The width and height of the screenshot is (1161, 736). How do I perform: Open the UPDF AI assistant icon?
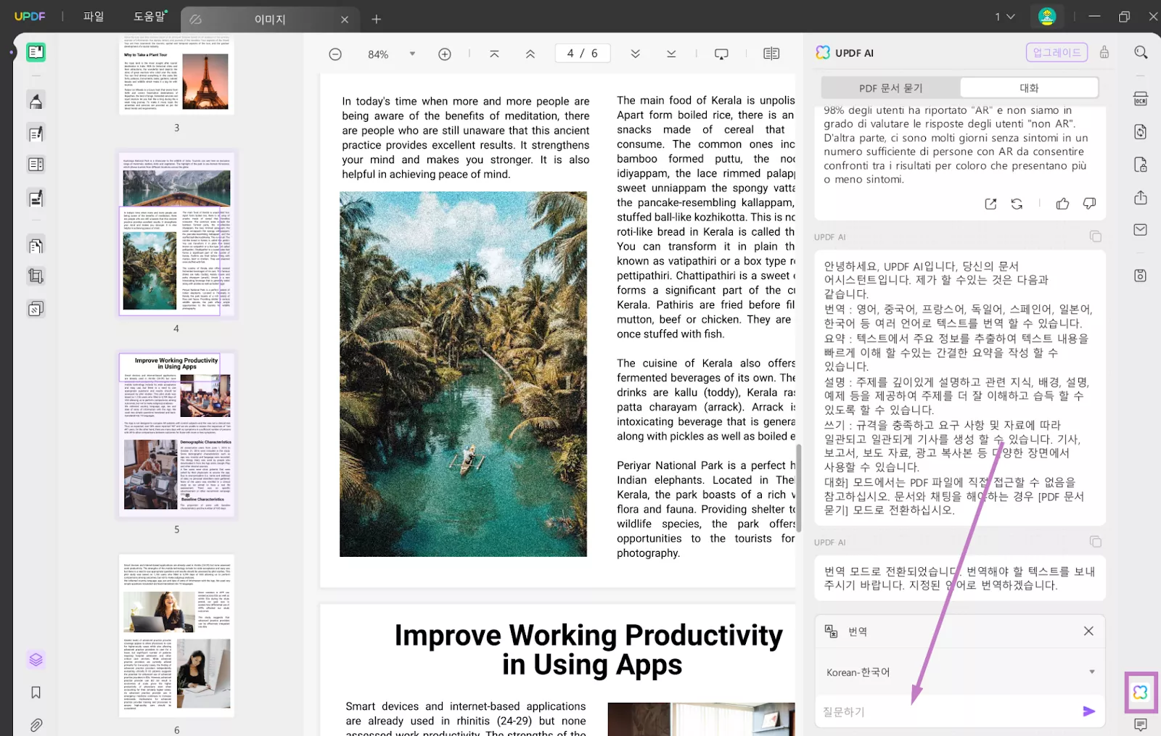pos(1140,692)
